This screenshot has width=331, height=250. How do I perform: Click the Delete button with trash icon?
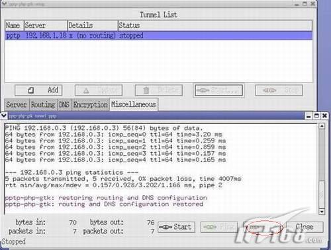pos(159,90)
